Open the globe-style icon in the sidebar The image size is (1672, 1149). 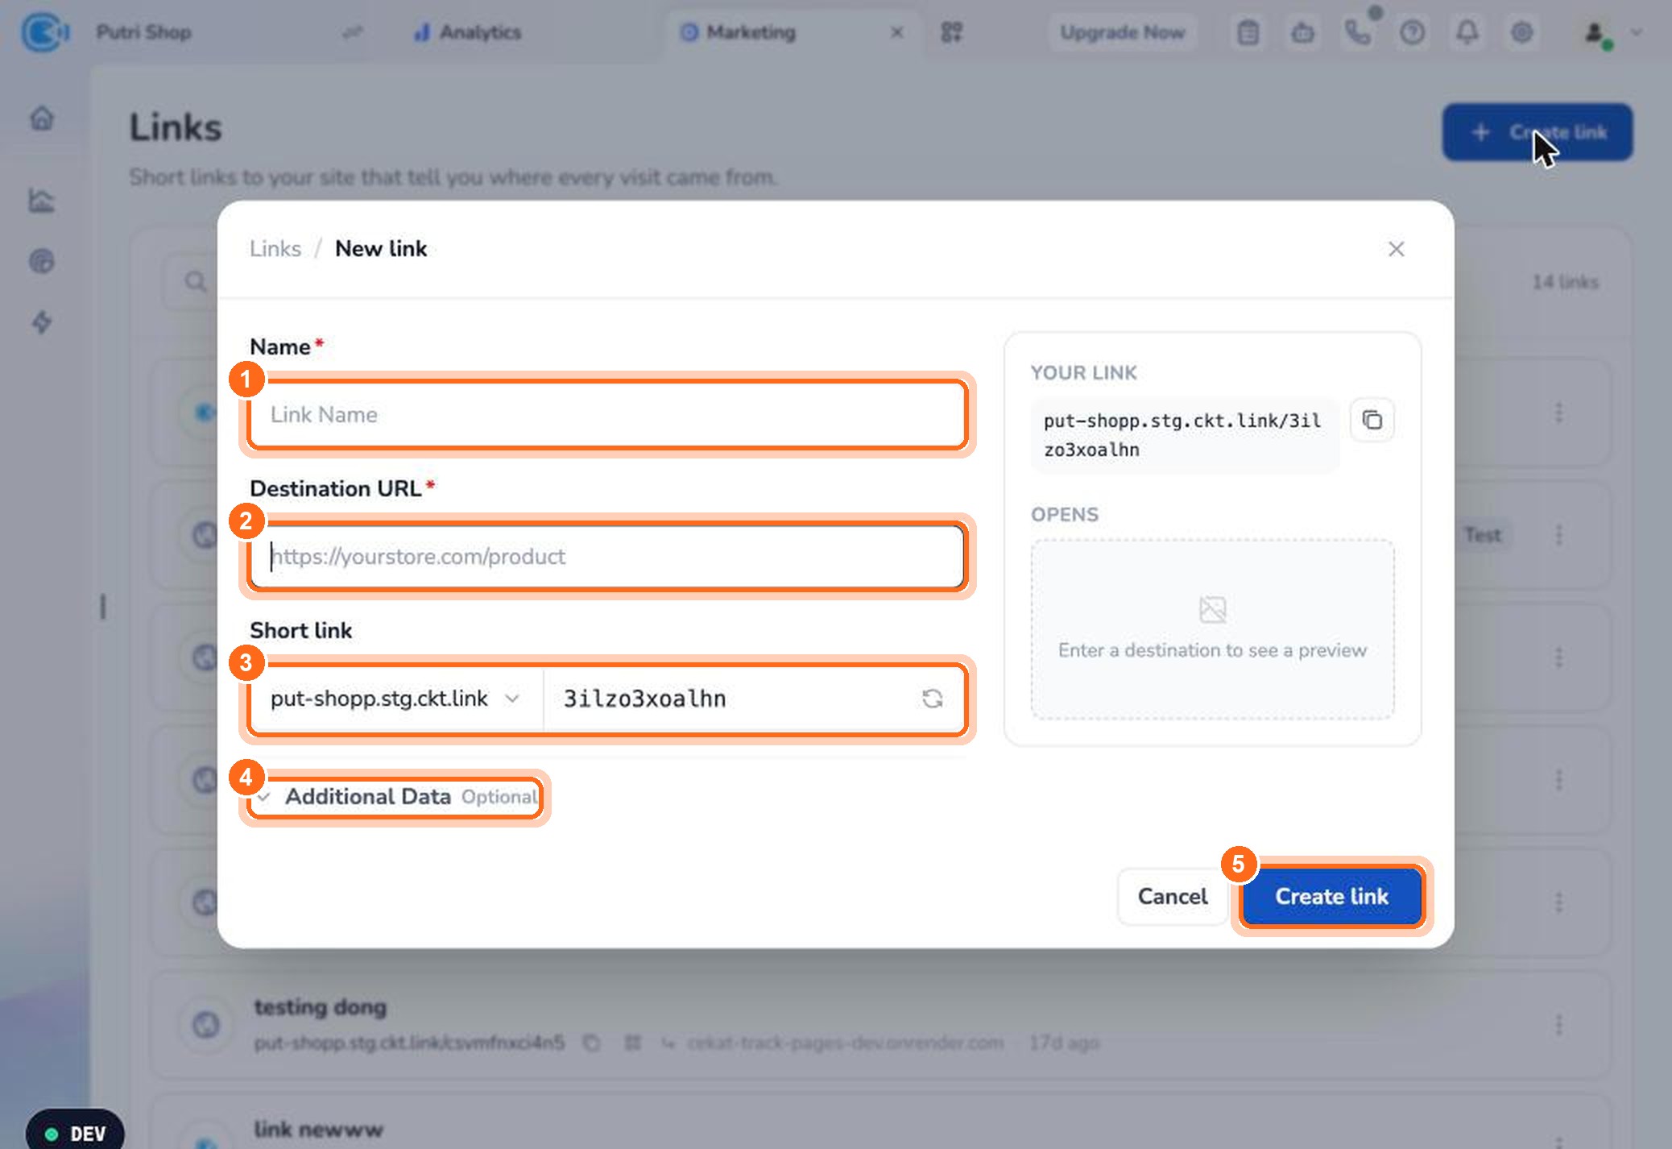(42, 261)
